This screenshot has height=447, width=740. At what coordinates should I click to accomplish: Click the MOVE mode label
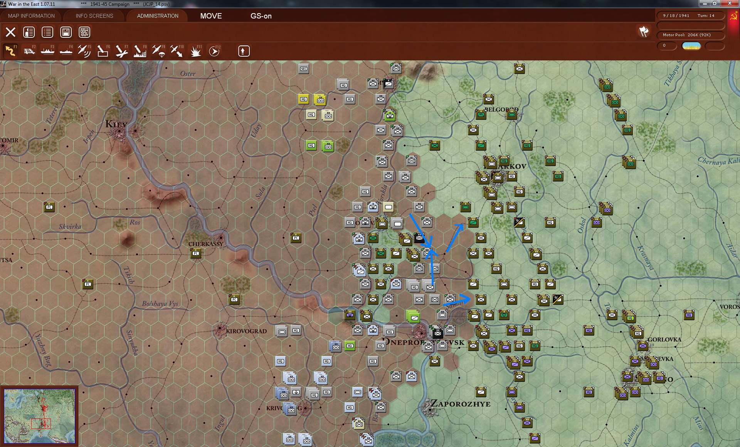[211, 16]
